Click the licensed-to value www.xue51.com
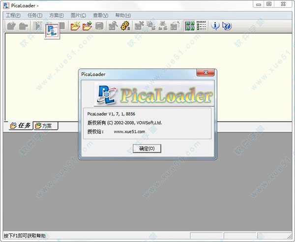Viewport: 295px width, 242px height. (129, 131)
